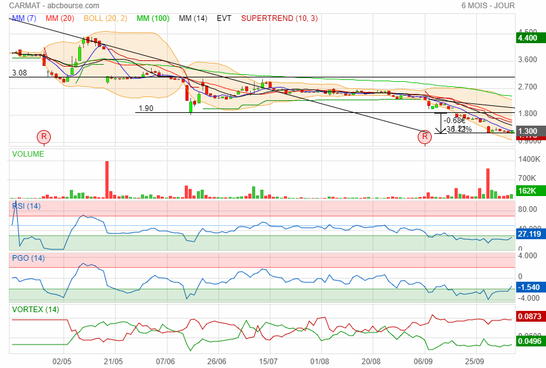The height and width of the screenshot is (368, 546).
Task: Click the blue -1.540 PGO value tag
Action: coord(529,287)
